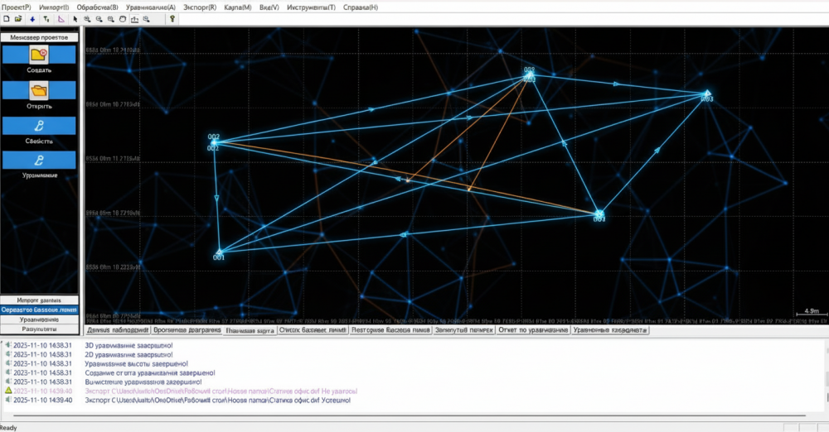The image size is (829, 432).
Task: Open the Карта(M) menu
Action: 238,7
